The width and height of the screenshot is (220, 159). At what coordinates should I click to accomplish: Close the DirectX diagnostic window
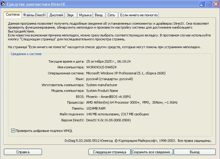pyautogui.click(x=216, y=4)
